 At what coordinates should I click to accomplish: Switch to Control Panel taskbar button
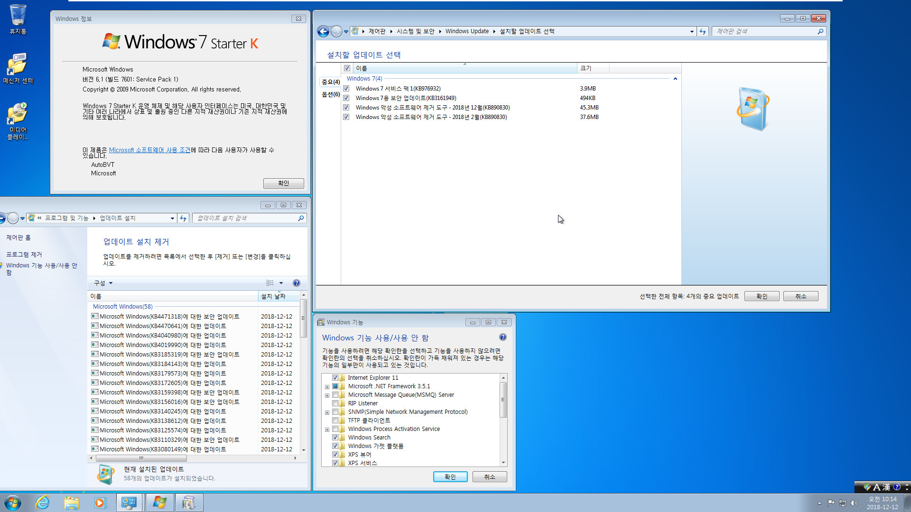point(129,503)
